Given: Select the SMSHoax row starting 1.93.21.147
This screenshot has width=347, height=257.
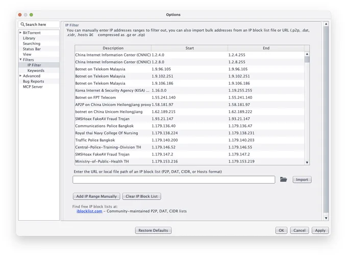Looking at the screenshot, I should (x=190, y=119).
